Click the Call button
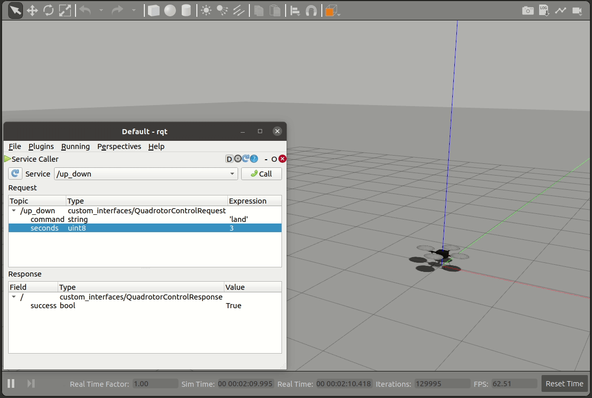This screenshot has height=398, width=592. (261, 174)
